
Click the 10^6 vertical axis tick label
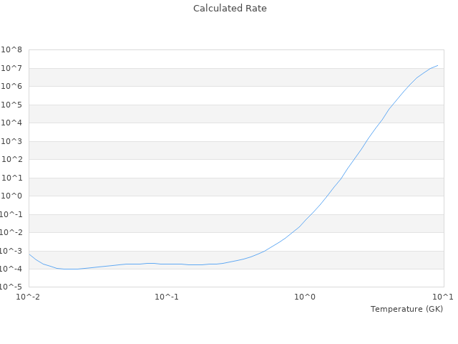point(11,87)
